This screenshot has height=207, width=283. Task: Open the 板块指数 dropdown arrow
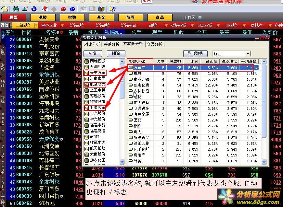192,25
